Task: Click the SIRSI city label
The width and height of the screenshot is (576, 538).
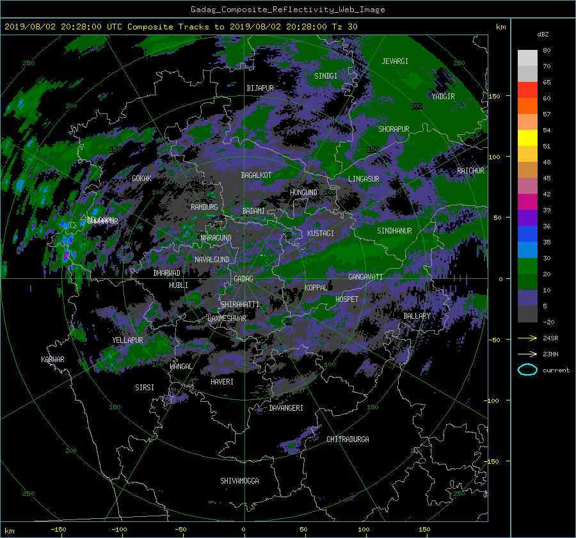Action: pyautogui.click(x=145, y=388)
